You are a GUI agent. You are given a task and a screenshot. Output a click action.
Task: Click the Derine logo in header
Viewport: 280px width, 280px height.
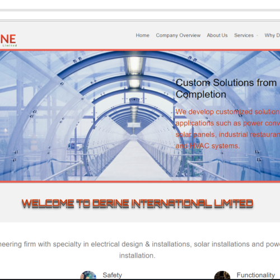tap(8, 40)
